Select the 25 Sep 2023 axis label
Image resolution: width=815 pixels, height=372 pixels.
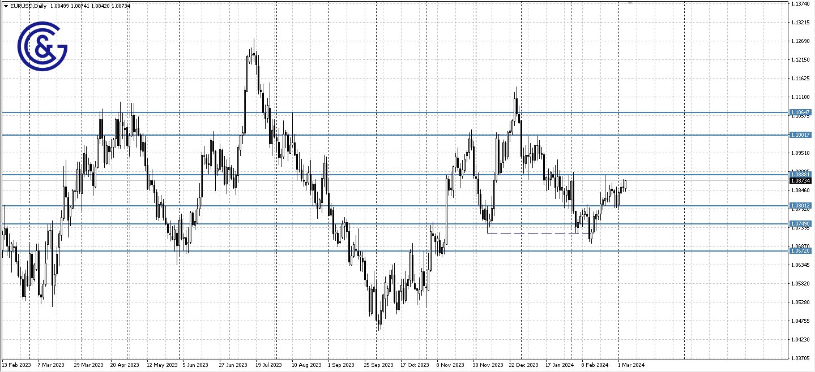click(x=378, y=365)
